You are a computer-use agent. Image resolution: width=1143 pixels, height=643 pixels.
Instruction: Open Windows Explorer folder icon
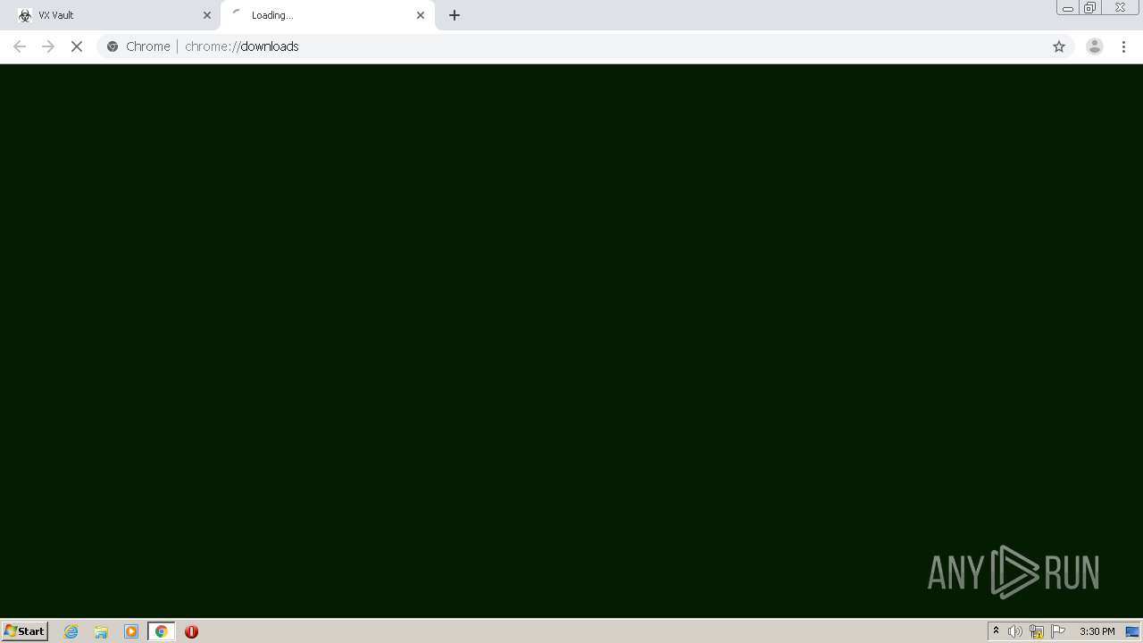[101, 631]
